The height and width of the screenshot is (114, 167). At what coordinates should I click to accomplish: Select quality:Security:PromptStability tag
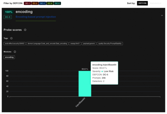point(110,44)
